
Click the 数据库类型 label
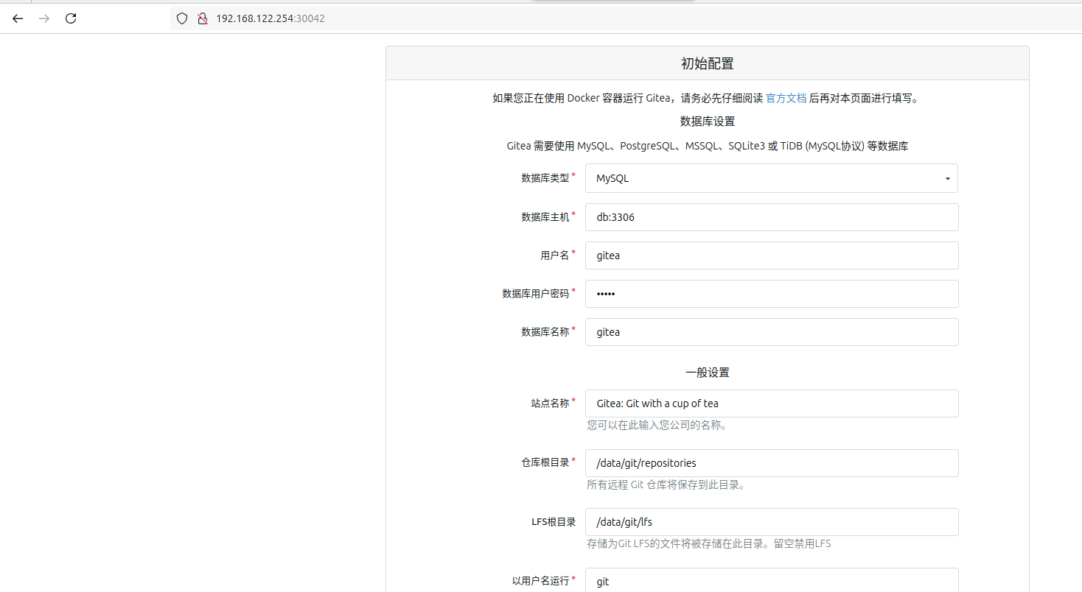coord(545,178)
